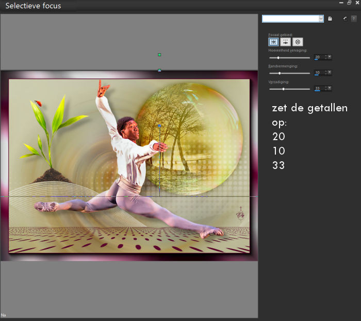
Task: Restore down the Selectieve focus window
Action: 349,3
